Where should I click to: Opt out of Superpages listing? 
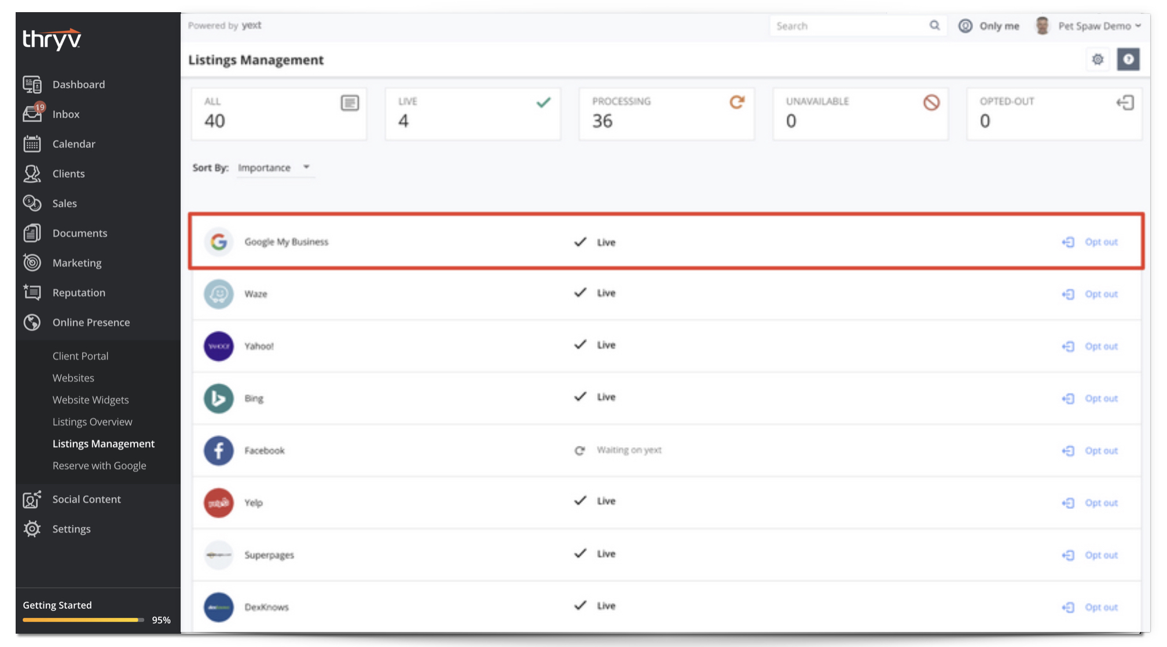pos(1090,555)
